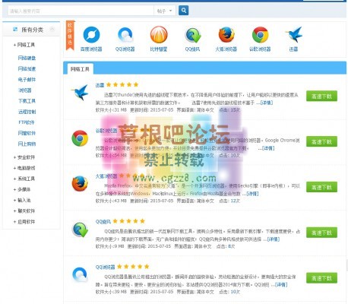
Task: Select the 网络工具 tab
Action: point(80,69)
